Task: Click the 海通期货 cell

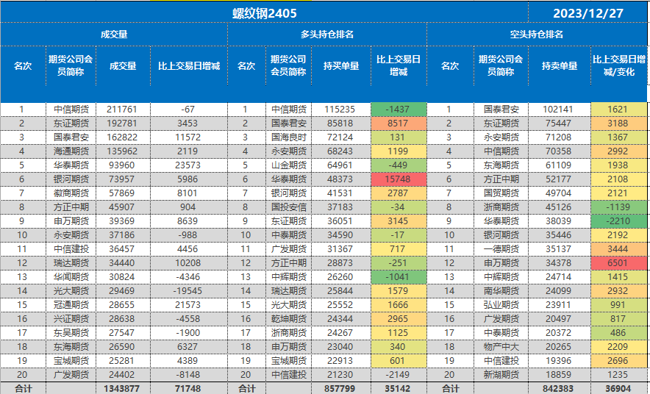Action: (x=71, y=151)
